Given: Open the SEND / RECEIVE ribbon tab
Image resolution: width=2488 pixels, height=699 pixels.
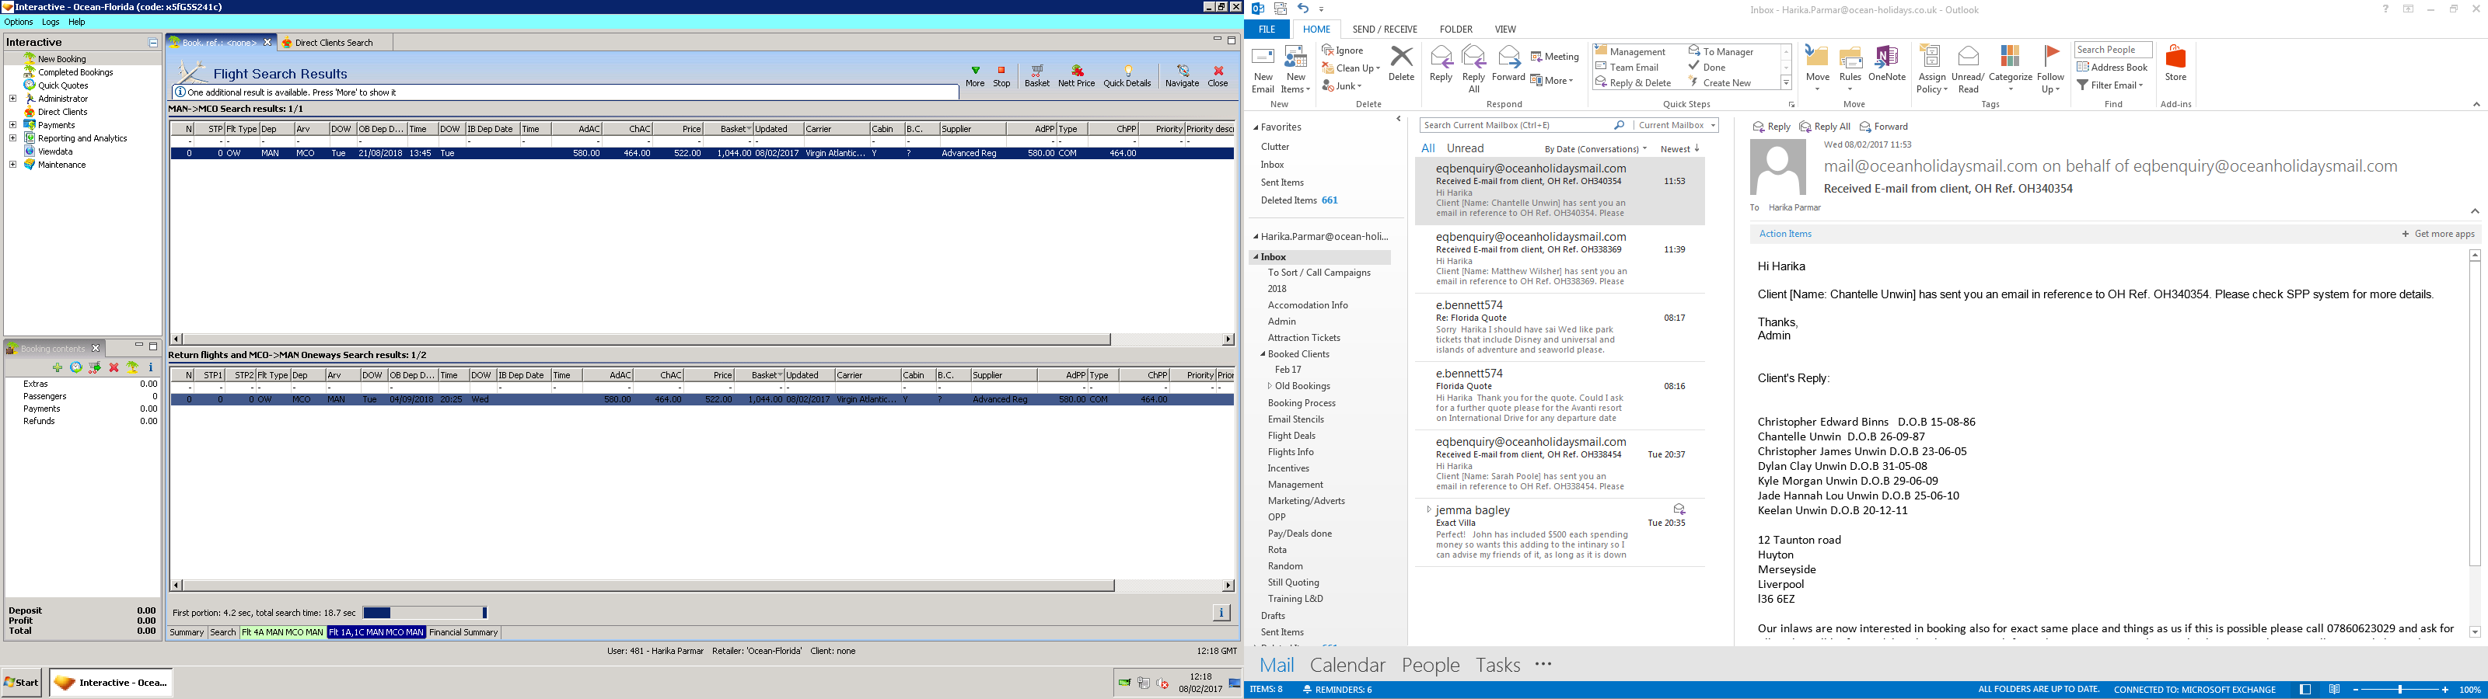Looking at the screenshot, I should 1385,30.
